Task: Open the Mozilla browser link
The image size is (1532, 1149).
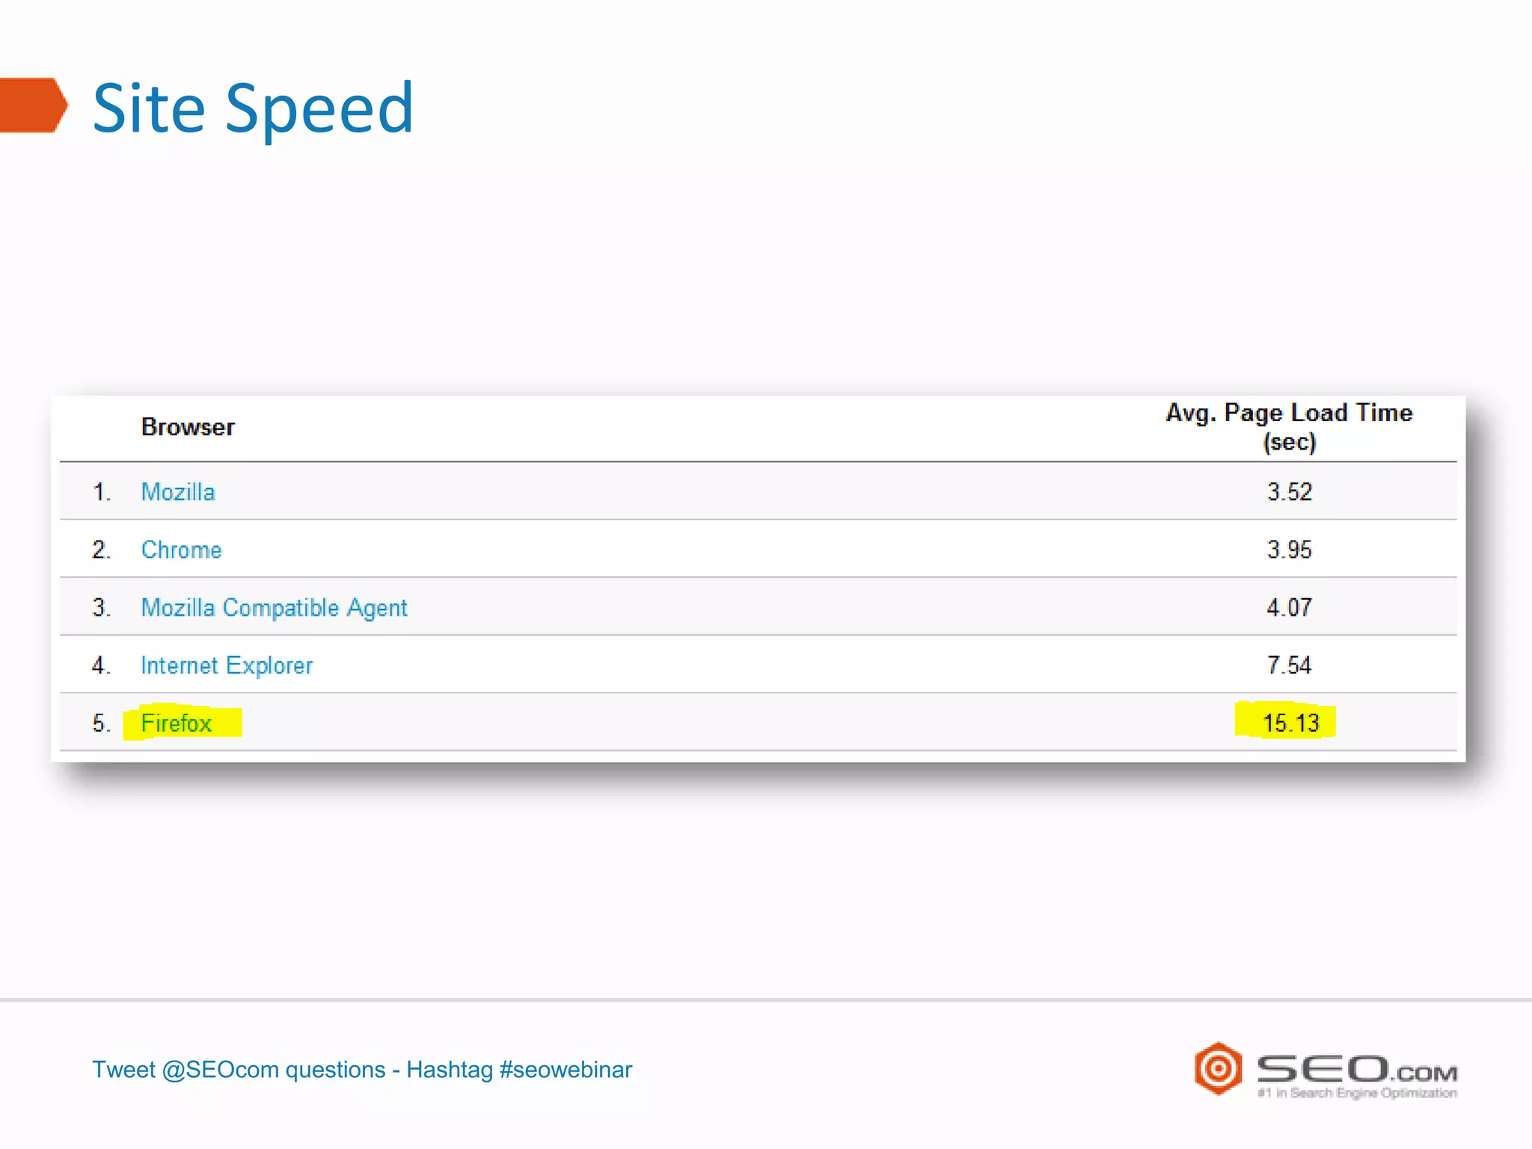Action: coord(178,491)
